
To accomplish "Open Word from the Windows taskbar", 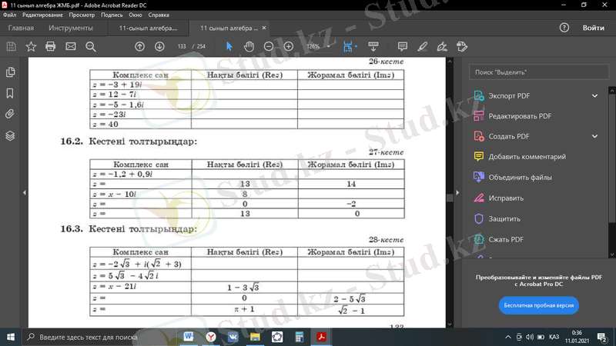I will click(189, 337).
